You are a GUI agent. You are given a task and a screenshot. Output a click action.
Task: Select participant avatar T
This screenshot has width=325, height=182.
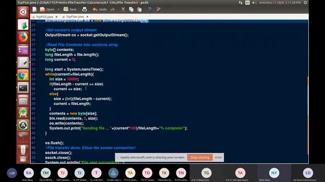[96, 173]
